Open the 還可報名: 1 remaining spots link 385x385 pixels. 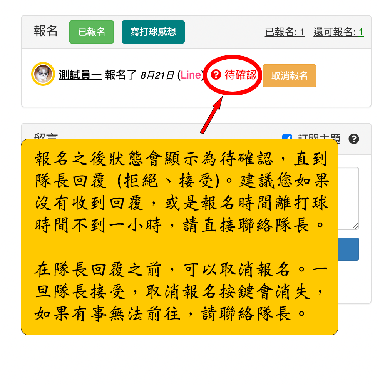click(338, 32)
